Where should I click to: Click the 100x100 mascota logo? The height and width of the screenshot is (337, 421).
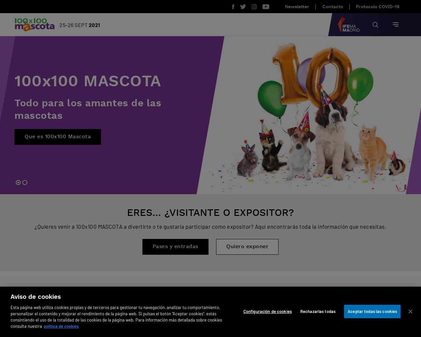(x=35, y=25)
